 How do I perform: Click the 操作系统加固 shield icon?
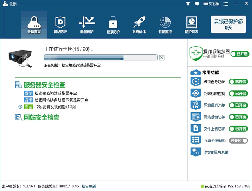click(196, 53)
